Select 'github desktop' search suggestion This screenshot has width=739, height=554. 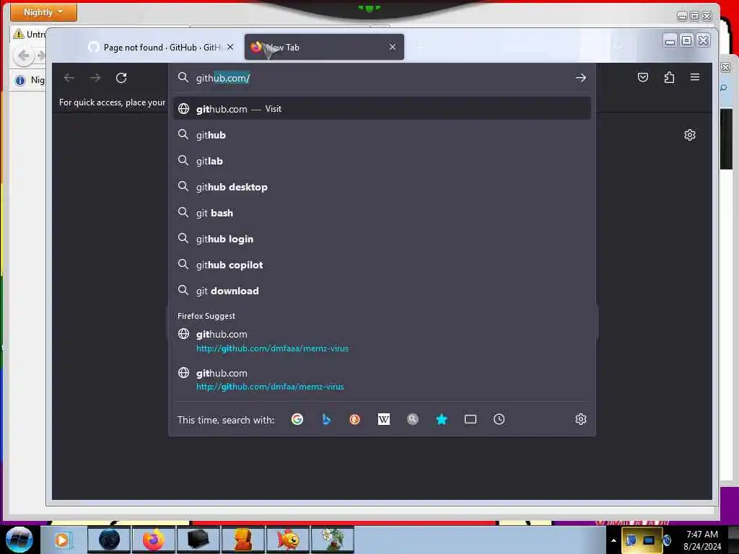pyautogui.click(x=382, y=187)
